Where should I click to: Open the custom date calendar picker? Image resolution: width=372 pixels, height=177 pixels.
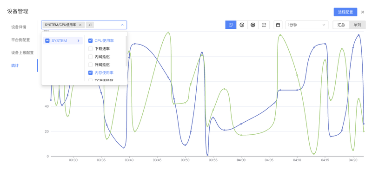click(278, 25)
